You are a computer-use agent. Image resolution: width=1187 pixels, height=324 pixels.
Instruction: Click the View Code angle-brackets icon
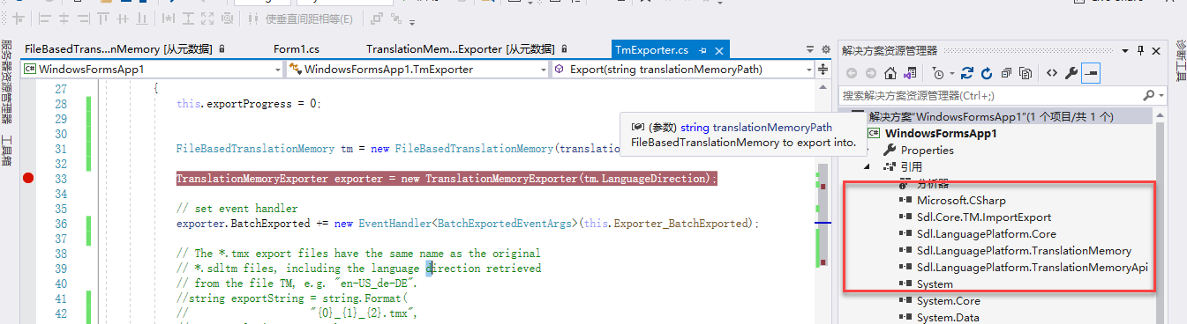(1052, 73)
